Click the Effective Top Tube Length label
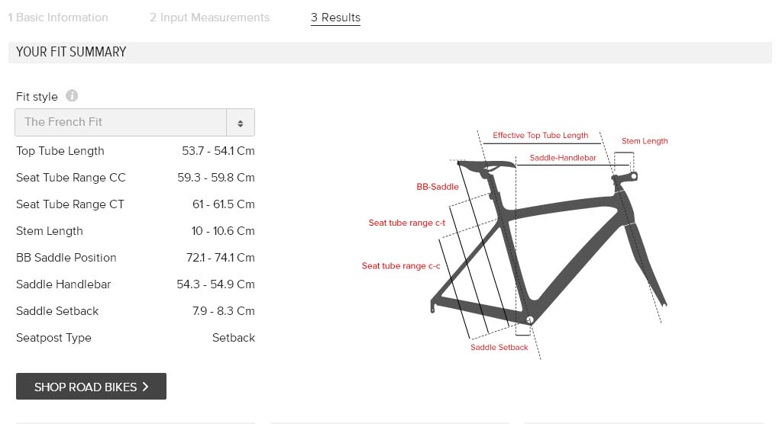This screenshot has width=779, height=424. click(541, 135)
